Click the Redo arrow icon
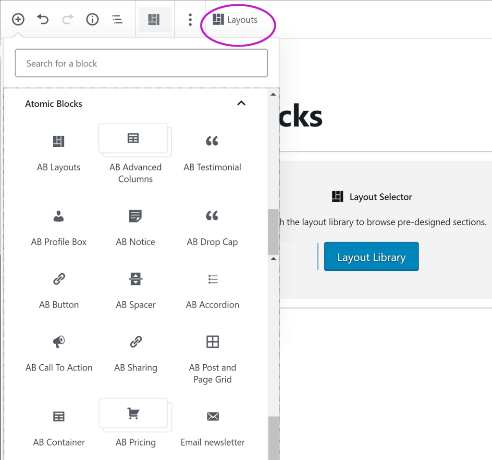The width and height of the screenshot is (492, 460). [67, 19]
